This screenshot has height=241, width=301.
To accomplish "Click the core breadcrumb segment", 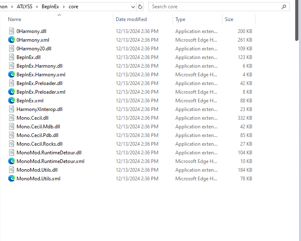I will (x=73, y=7).
